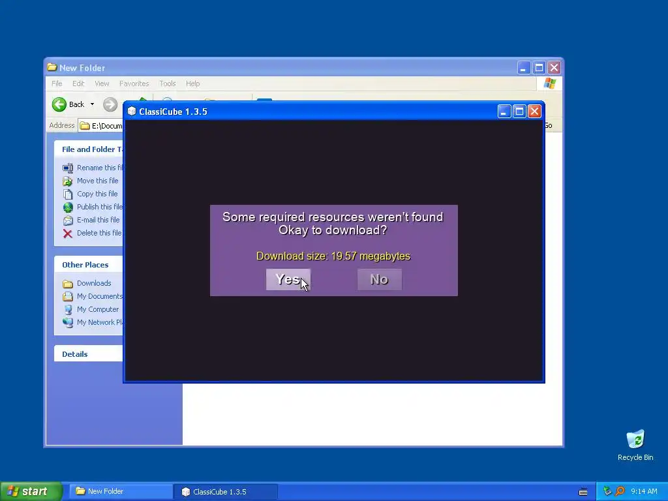Open Help menu in New Folder window
Image resolution: width=668 pixels, height=501 pixels.
192,83
